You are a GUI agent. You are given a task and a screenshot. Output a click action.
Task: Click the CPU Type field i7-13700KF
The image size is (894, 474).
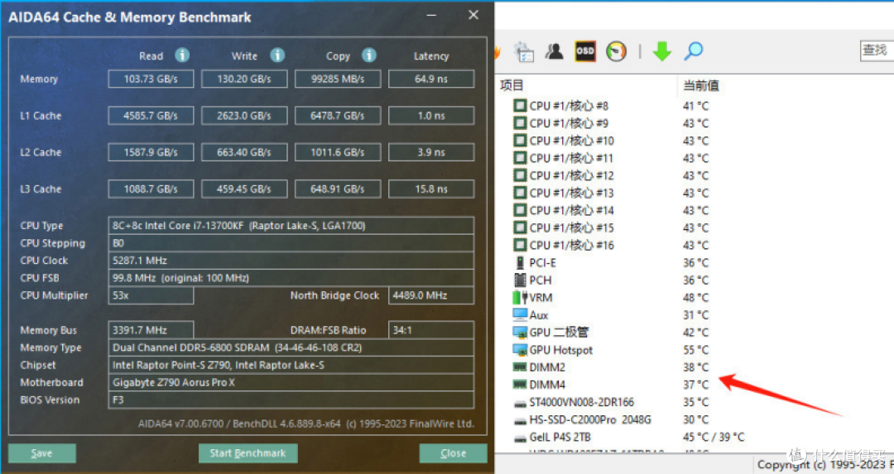point(291,226)
